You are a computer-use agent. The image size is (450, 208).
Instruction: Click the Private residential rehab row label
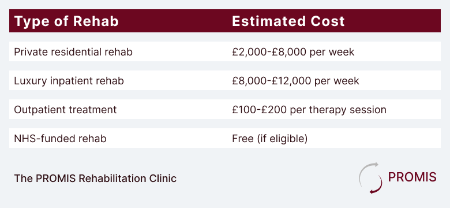point(73,52)
